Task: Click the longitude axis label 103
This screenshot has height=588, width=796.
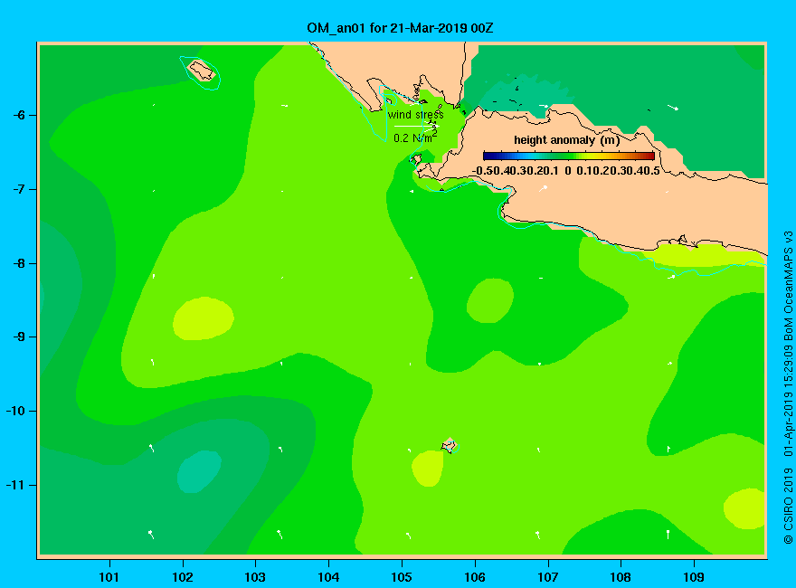Action: (255, 577)
